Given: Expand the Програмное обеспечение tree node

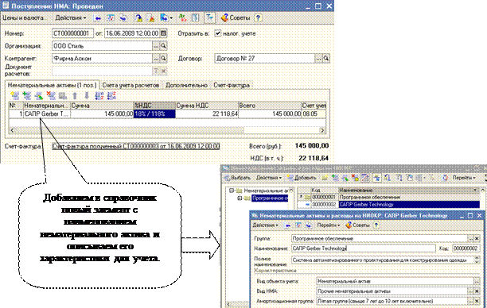Looking at the screenshot, I should tap(240, 198).
